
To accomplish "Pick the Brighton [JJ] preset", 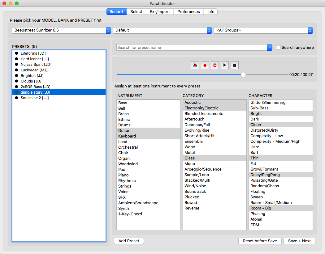I will (x=59, y=76).
